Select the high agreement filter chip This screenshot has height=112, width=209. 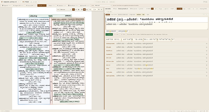(x=184, y=9)
